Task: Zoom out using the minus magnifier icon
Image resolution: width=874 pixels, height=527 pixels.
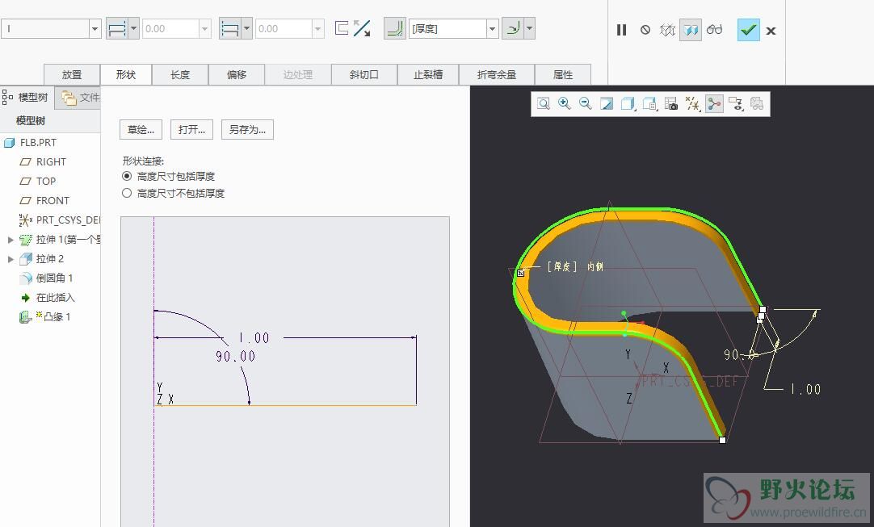Action: coord(586,103)
